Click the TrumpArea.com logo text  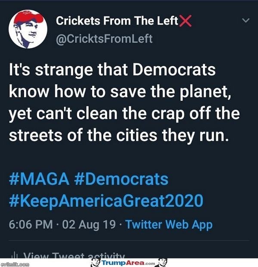pyautogui.click(x=129, y=263)
